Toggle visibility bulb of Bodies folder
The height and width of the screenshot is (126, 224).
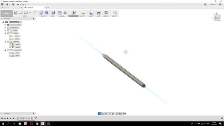pos(8,33)
